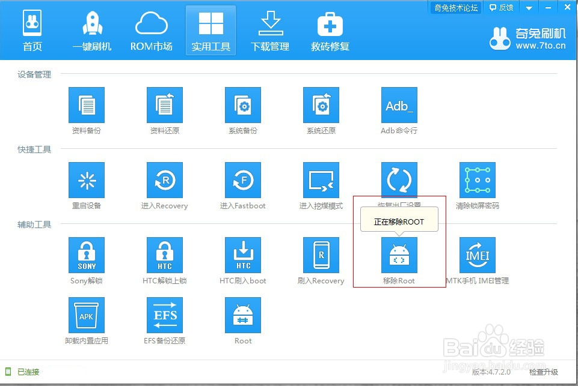Open the 奇兔技术论坛 forum link
This screenshot has height=386, width=578.
(x=455, y=7)
